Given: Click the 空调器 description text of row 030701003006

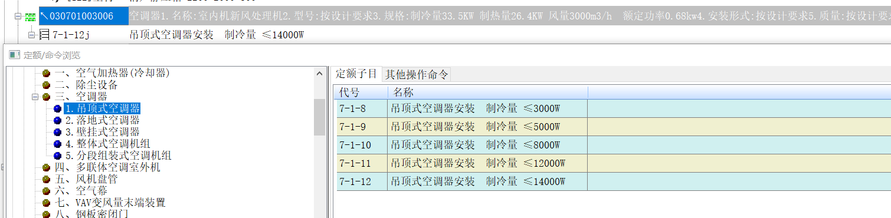Looking at the screenshot, I should (509, 16).
